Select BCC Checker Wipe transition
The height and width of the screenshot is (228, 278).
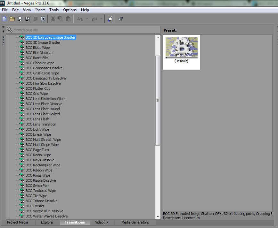coord(40,63)
